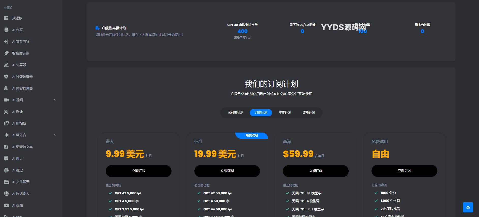
Task: Subscribe to the 9.99 美元 plan
Action: click(138, 171)
